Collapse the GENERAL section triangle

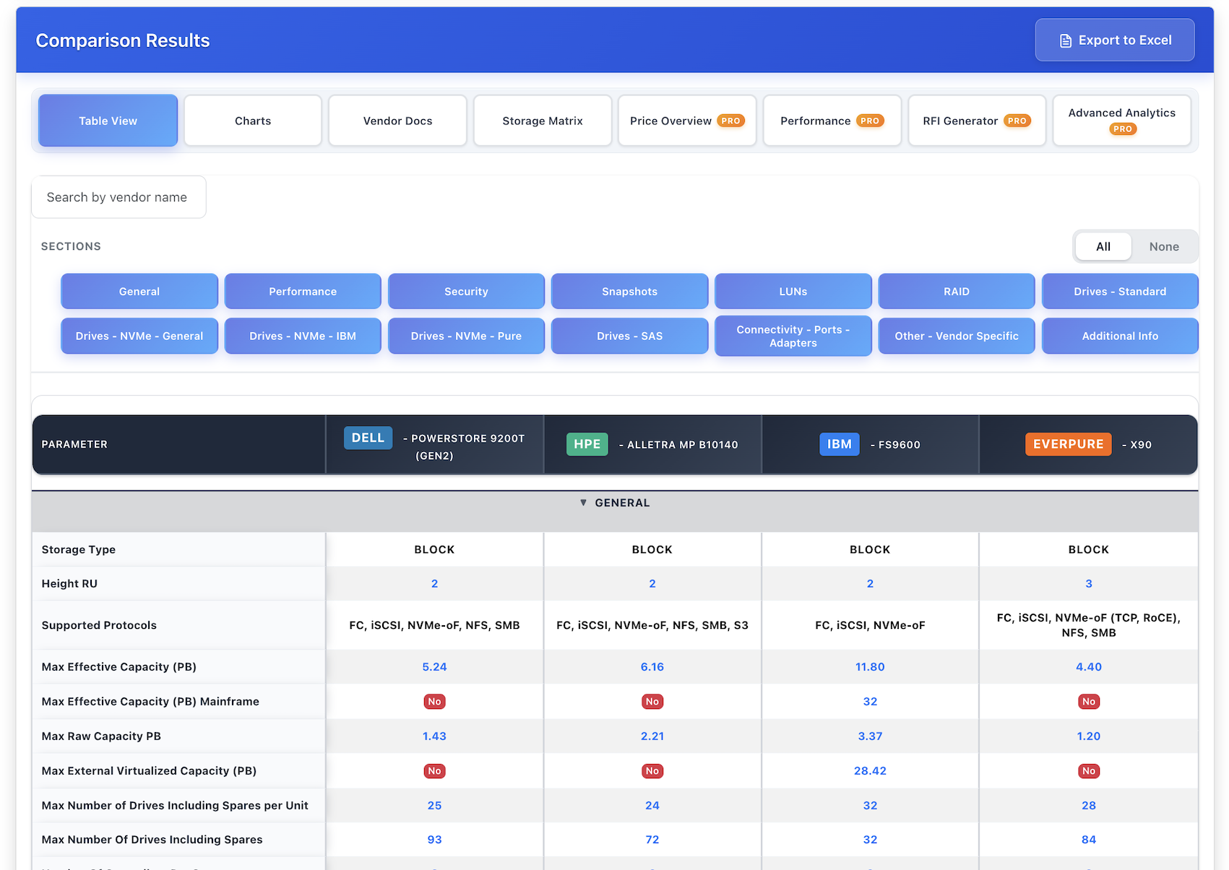(583, 503)
